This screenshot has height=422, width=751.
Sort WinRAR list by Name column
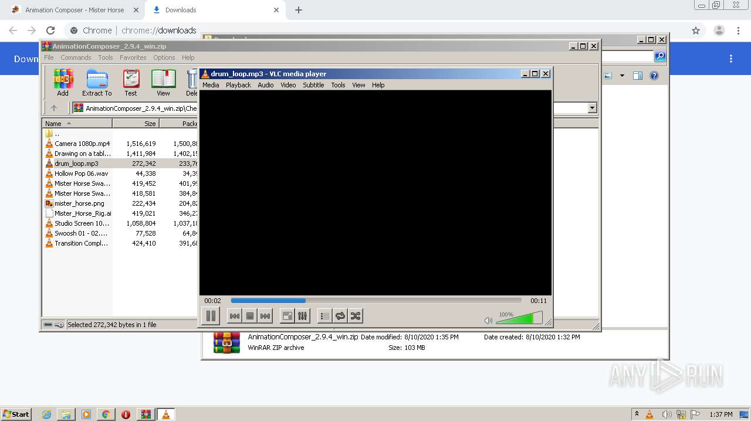tap(77, 123)
